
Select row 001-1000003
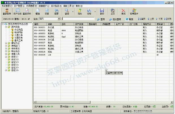click(x=103, y=33)
